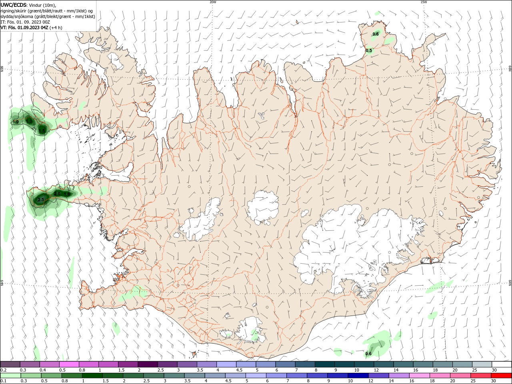
Task: Select the lavender 4 mm snow swatch
Action: (x=226, y=364)
